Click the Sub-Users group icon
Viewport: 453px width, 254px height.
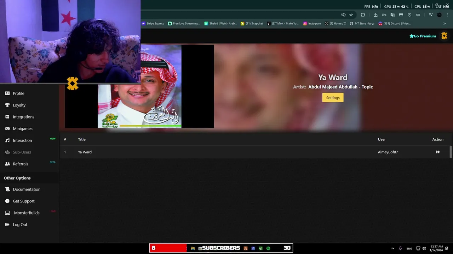pos(7,152)
